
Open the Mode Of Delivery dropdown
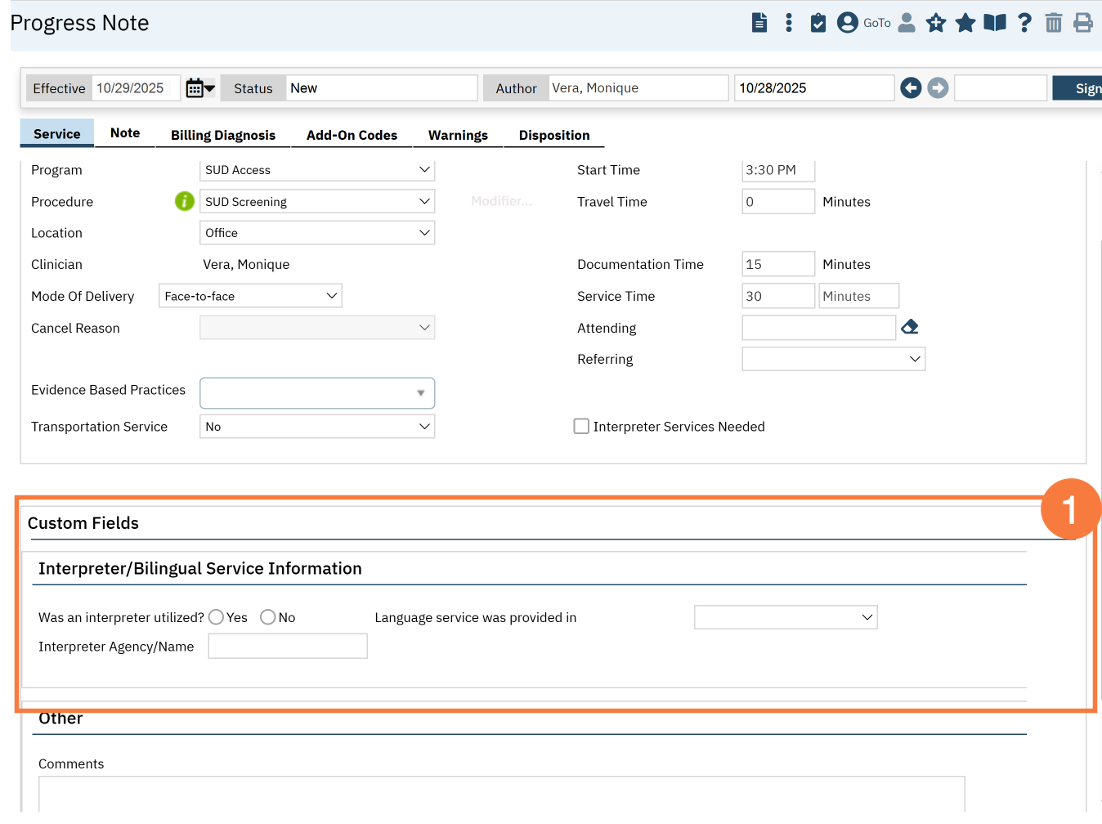pyautogui.click(x=250, y=296)
